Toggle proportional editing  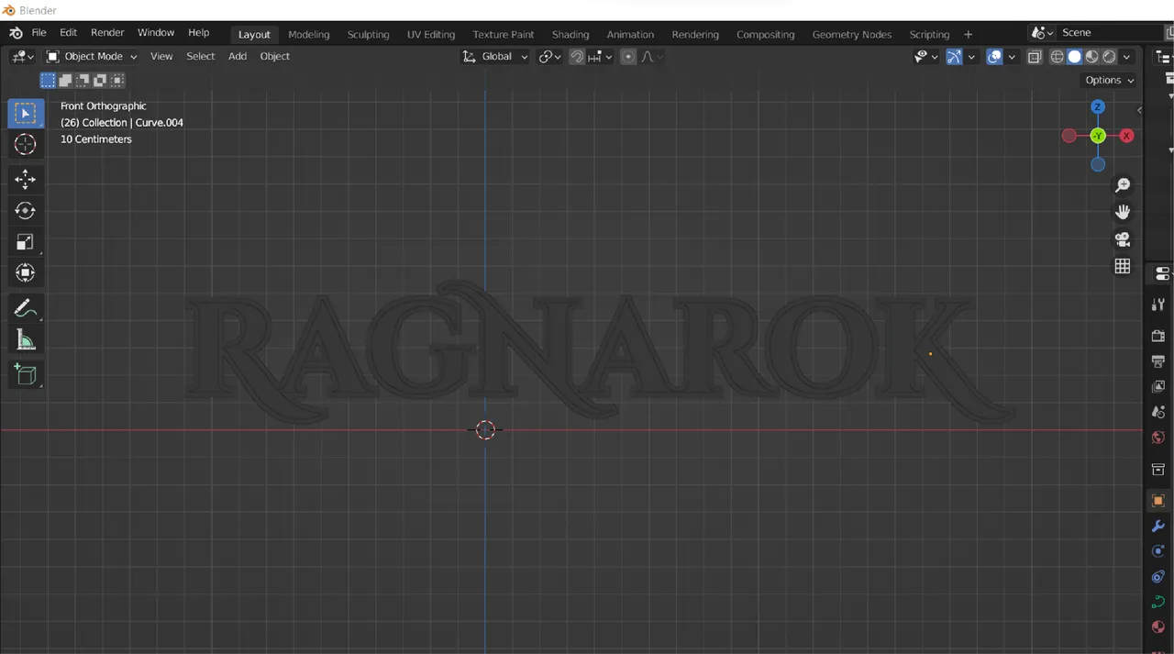628,57
